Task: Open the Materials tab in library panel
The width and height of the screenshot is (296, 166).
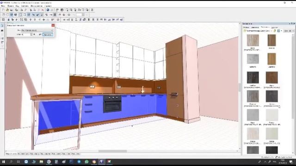Action: [x=265, y=27]
